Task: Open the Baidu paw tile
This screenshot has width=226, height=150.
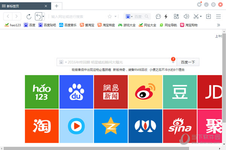Action: click(x=76, y=92)
